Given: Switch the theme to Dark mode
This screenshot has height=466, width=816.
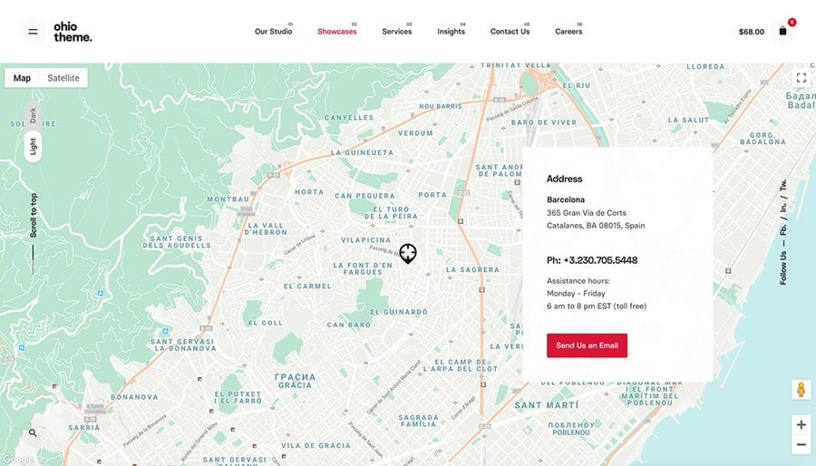Looking at the screenshot, I should [34, 116].
